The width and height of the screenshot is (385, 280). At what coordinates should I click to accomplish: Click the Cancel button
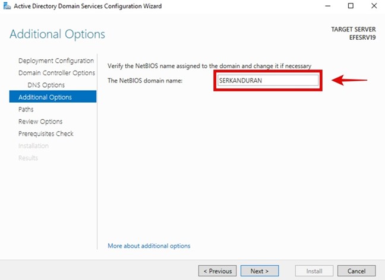(x=356, y=271)
